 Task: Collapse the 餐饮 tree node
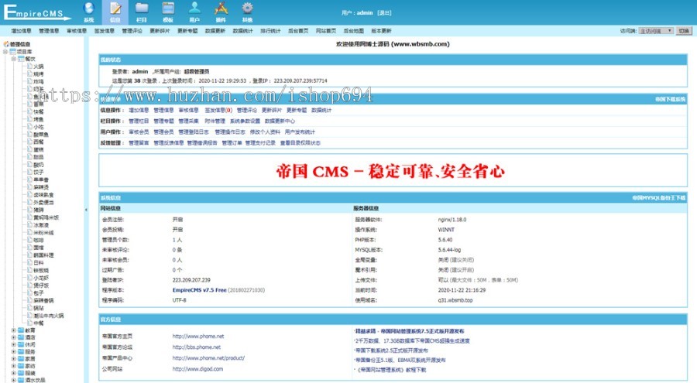click(x=13, y=59)
